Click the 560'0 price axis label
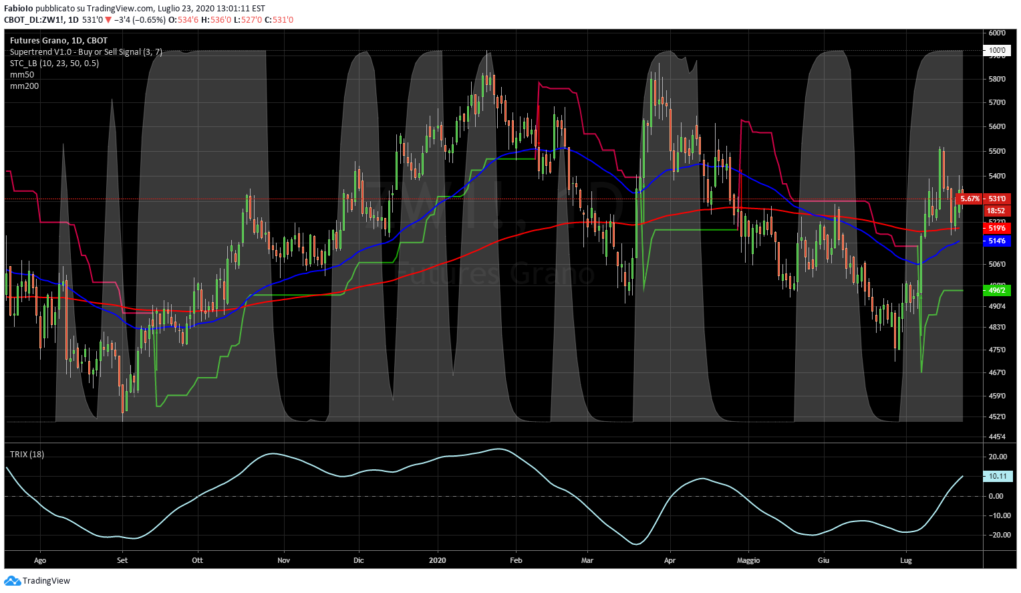The width and height of the screenshot is (1021, 593). [997, 127]
